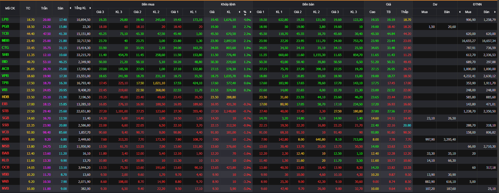This screenshot has width=499, height=193.
Task: Click the left arrow before ĐTNN Mua header
Action: click(x=460, y=12)
